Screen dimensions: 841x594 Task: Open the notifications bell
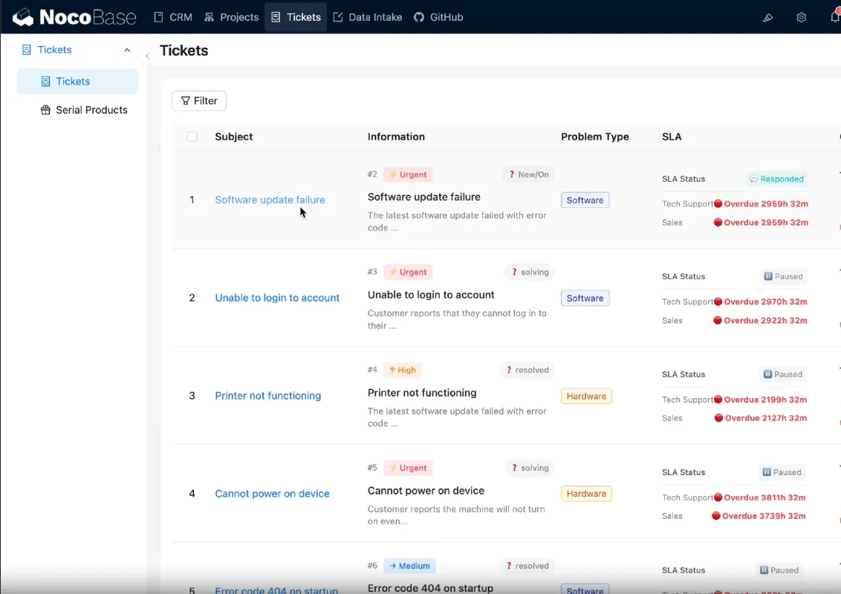(835, 17)
